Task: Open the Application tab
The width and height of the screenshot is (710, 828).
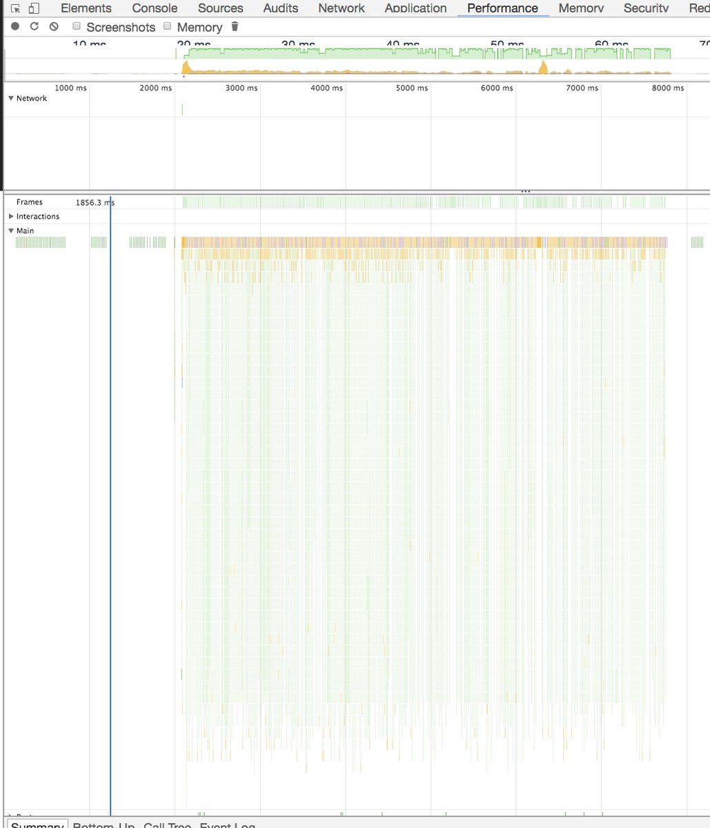Action: point(415,8)
